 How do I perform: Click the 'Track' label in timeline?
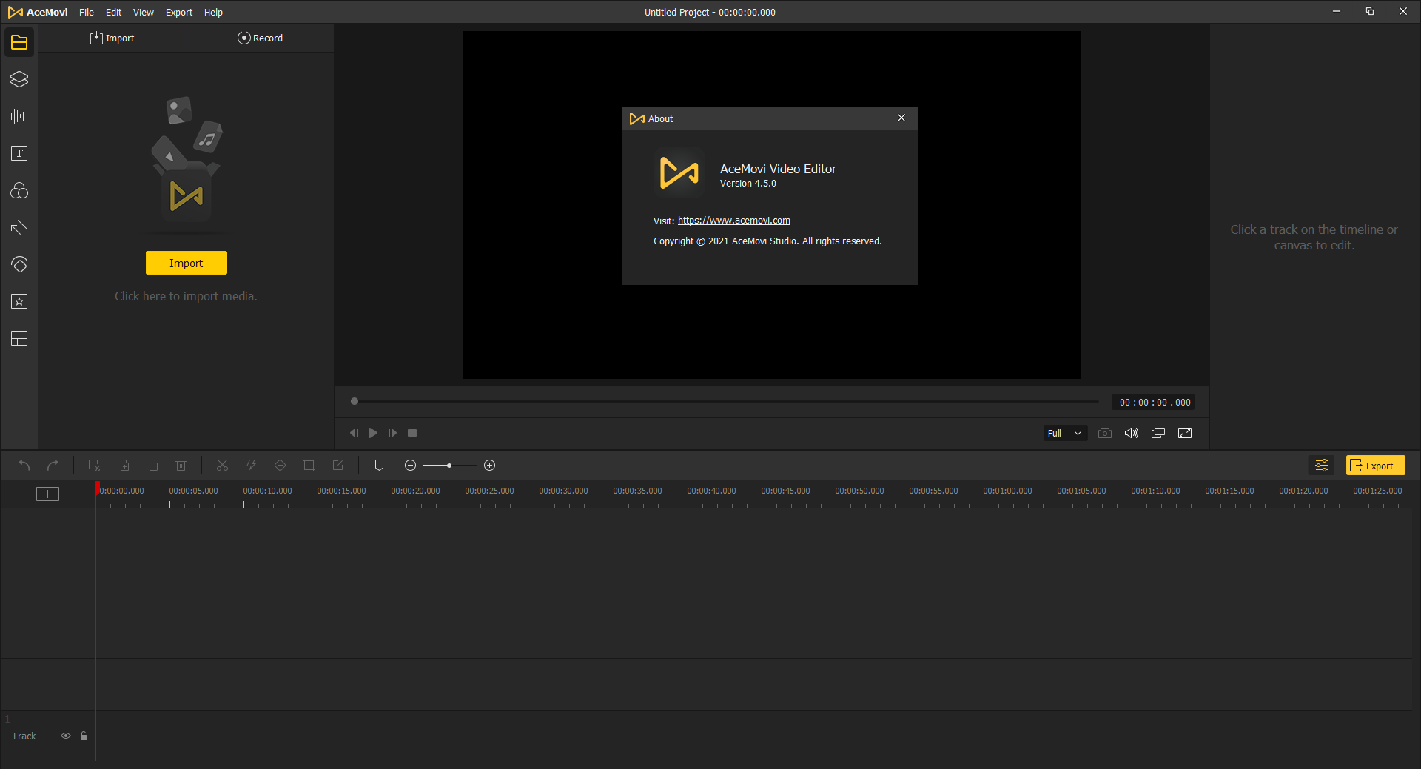[x=24, y=736]
